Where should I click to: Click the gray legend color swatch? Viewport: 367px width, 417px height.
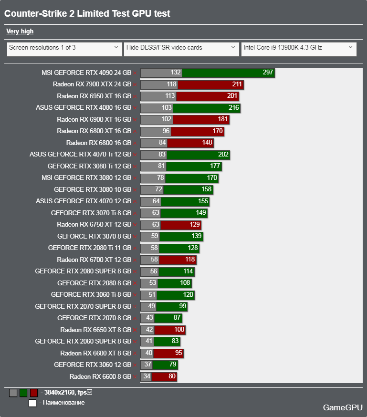[x=13, y=393]
